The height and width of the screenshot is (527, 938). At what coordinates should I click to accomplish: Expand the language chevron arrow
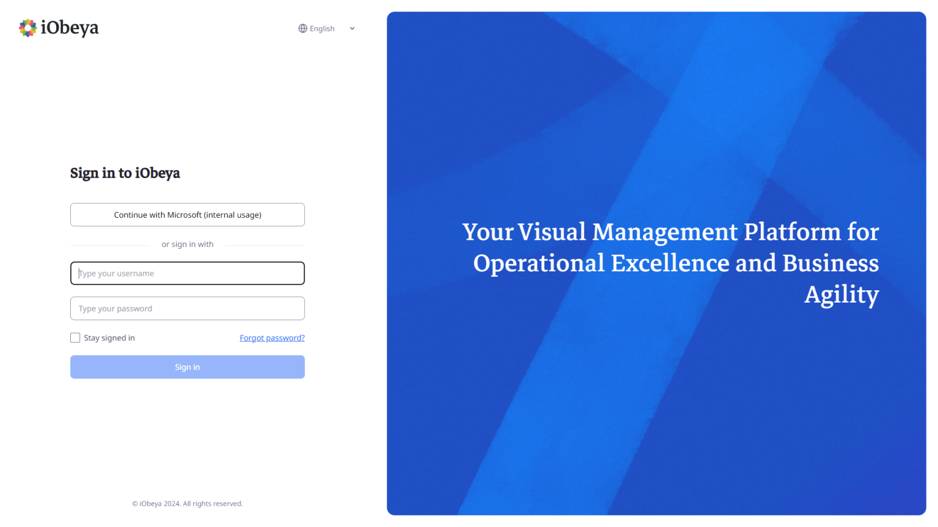(x=352, y=29)
